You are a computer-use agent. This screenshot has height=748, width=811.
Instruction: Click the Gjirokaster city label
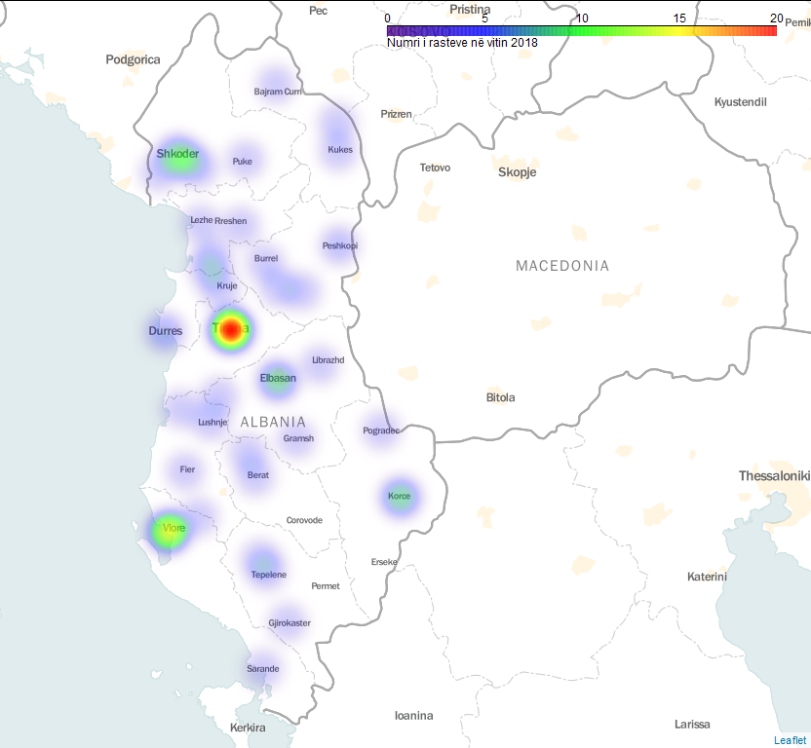click(x=290, y=622)
